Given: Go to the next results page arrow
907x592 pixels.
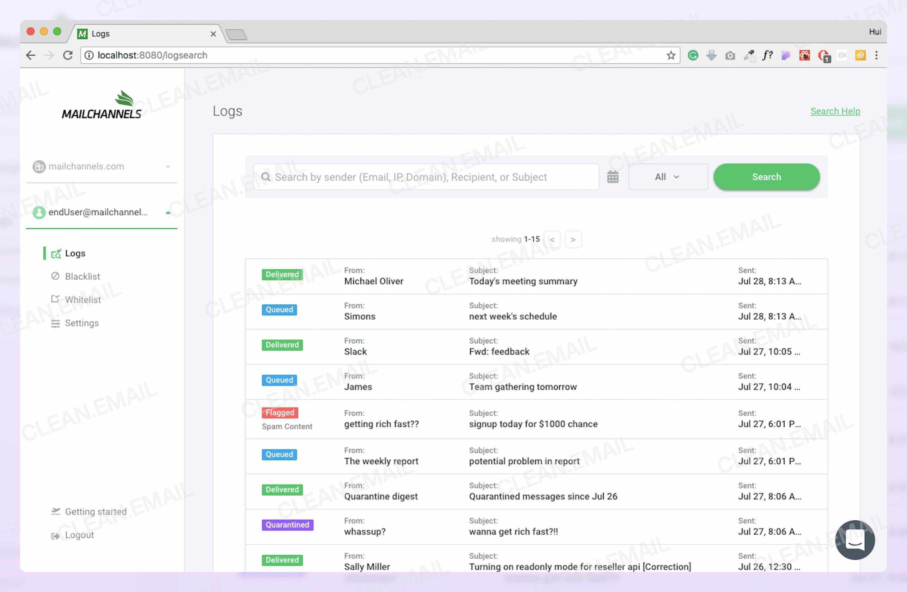Looking at the screenshot, I should [573, 239].
